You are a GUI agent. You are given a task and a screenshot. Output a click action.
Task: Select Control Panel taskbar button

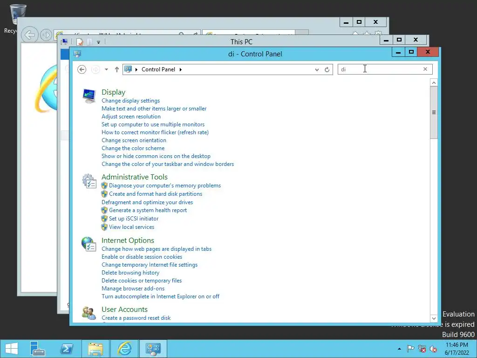pyautogui.click(x=153, y=349)
